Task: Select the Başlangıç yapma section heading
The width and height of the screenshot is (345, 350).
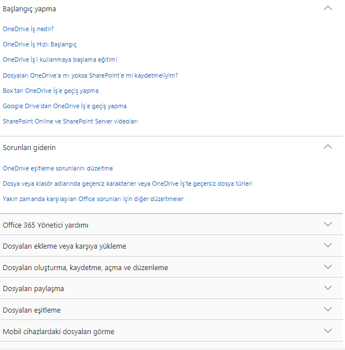Action: (x=29, y=9)
